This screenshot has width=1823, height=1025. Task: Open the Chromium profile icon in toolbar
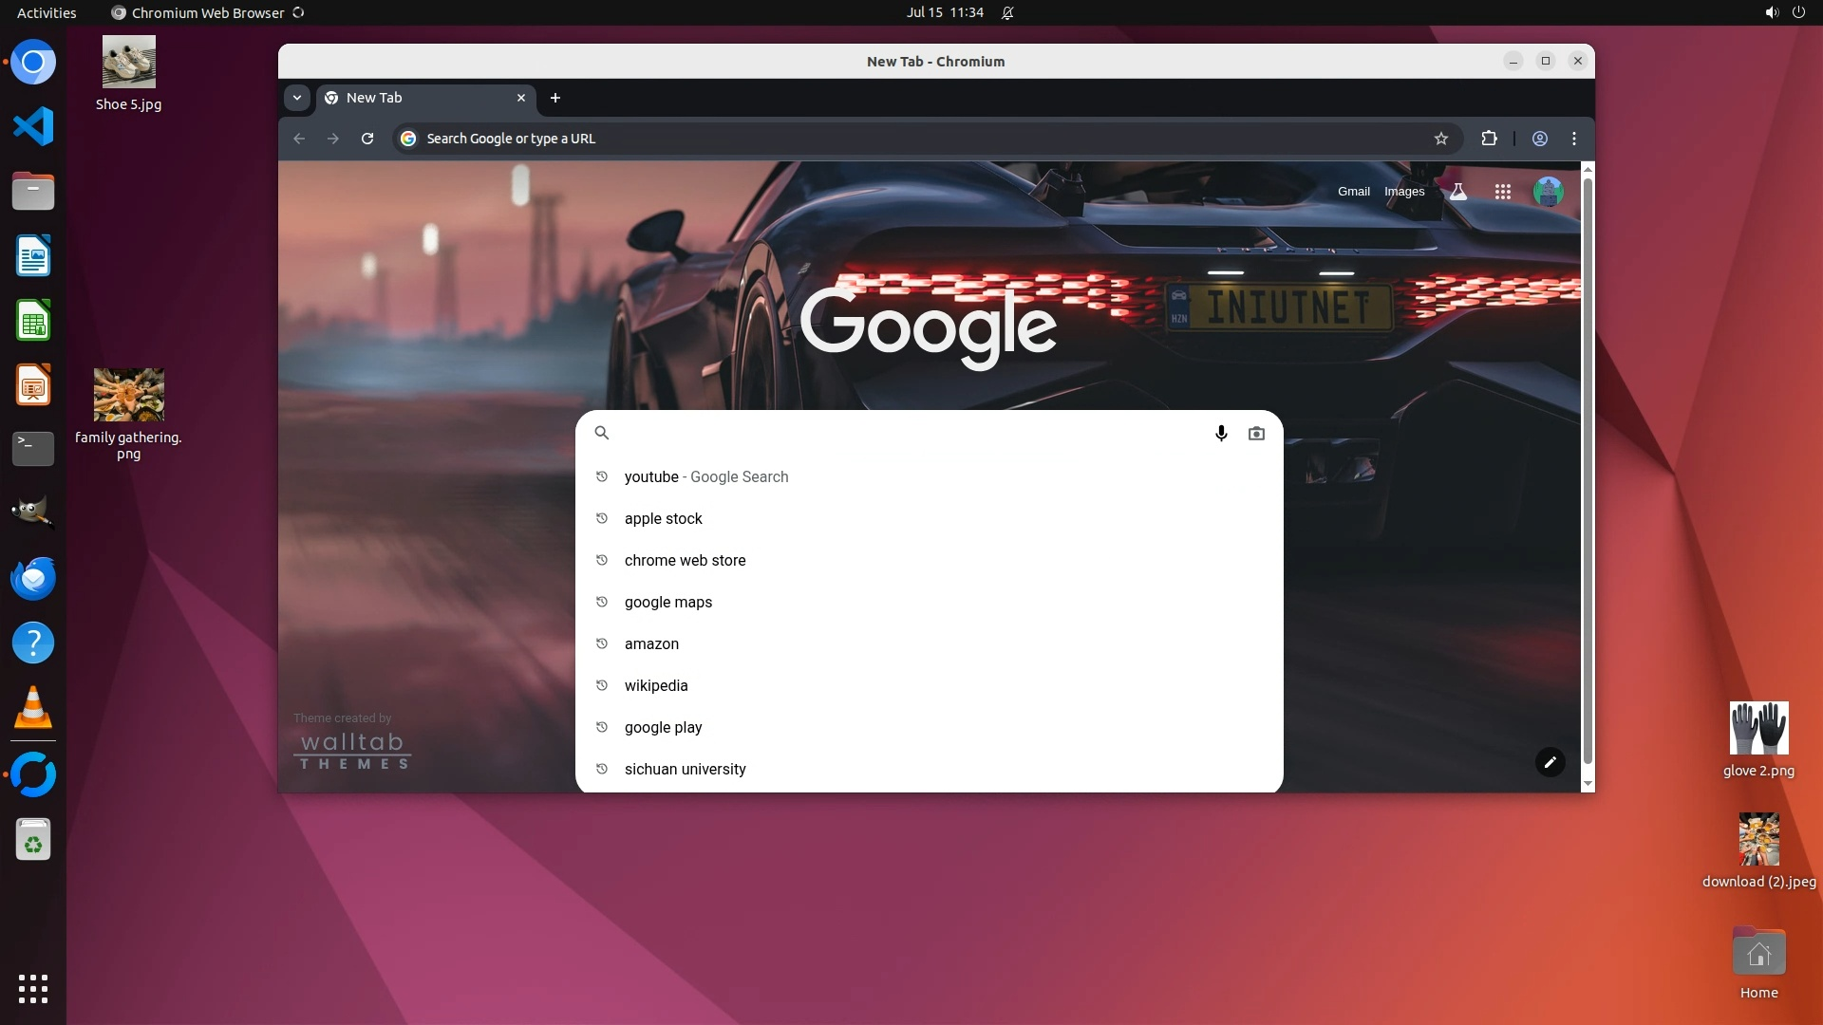pyautogui.click(x=1540, y=139)
